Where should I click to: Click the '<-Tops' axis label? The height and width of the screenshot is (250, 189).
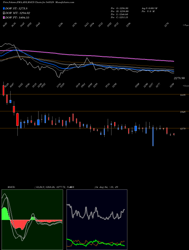pyautogui.click(x=186, y=25)
